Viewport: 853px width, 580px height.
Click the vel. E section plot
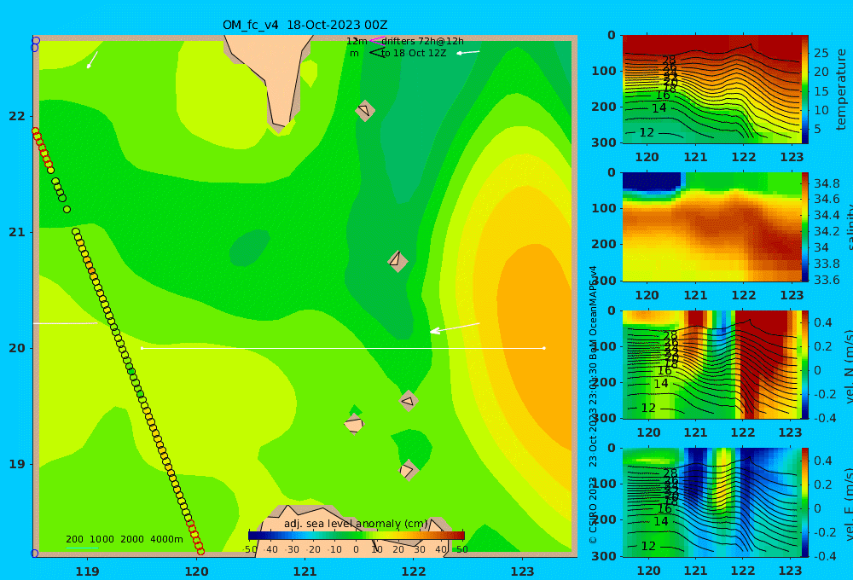point(711,502)
